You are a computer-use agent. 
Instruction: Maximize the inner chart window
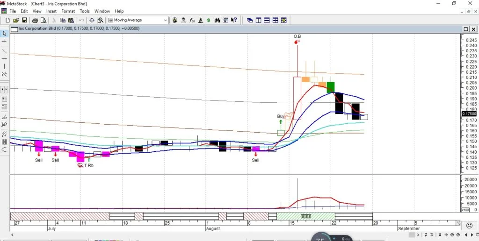[x=466, y=29]
